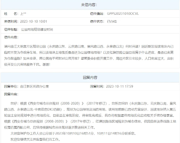Click the 信件状态 field label
Viewport: 180px width, 143px height.
pyautogui.click(x=97, y=21)
